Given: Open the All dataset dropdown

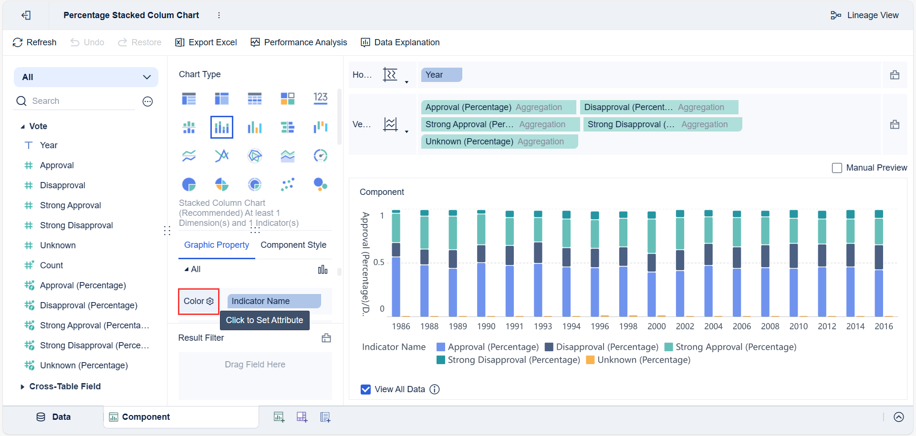Looking at the screenshot, I should coord(86,77).
